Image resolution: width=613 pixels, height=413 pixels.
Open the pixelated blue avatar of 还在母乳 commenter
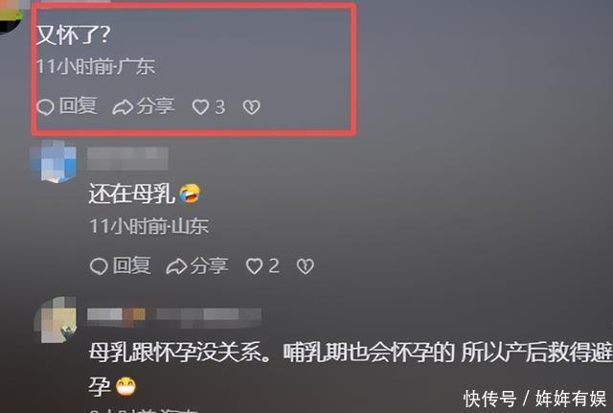coord(54,161)
